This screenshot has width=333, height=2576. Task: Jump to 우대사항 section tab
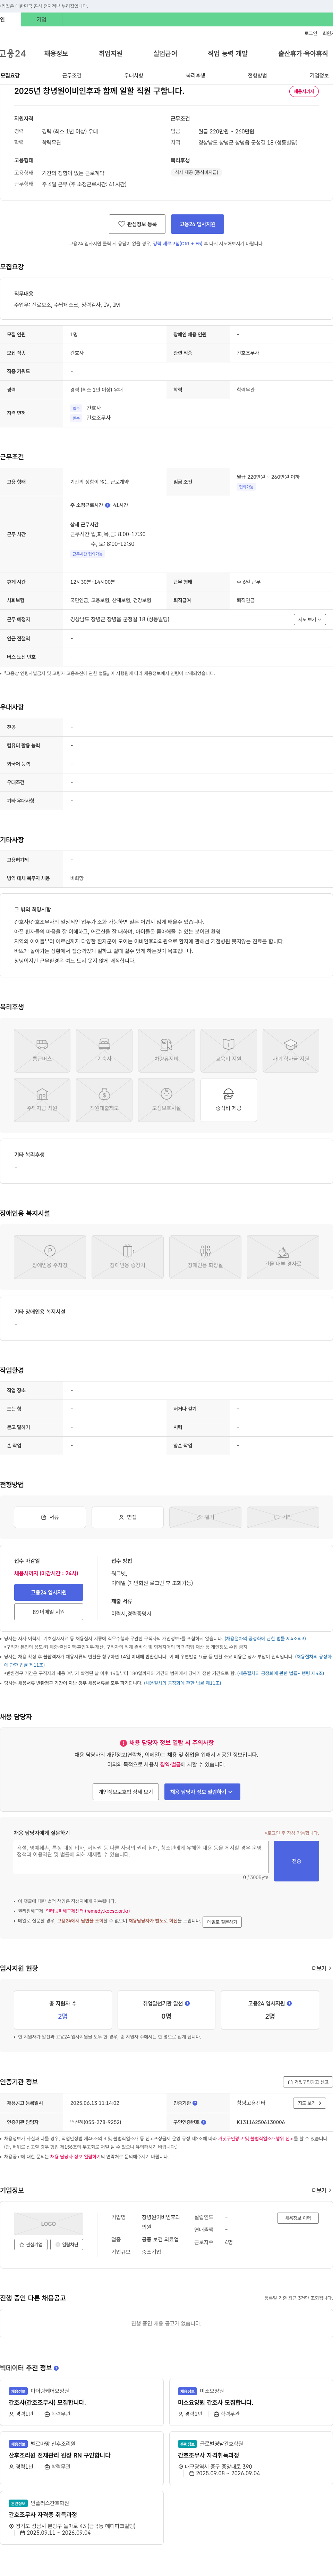click(134, 75)
